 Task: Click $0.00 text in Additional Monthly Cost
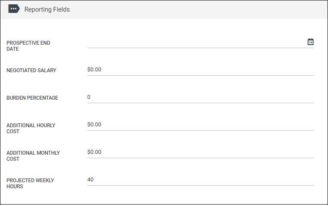pos(94,152)
